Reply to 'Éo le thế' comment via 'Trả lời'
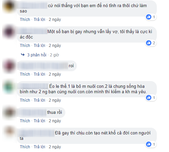The image size is (169, 152). tap(40, 100)
